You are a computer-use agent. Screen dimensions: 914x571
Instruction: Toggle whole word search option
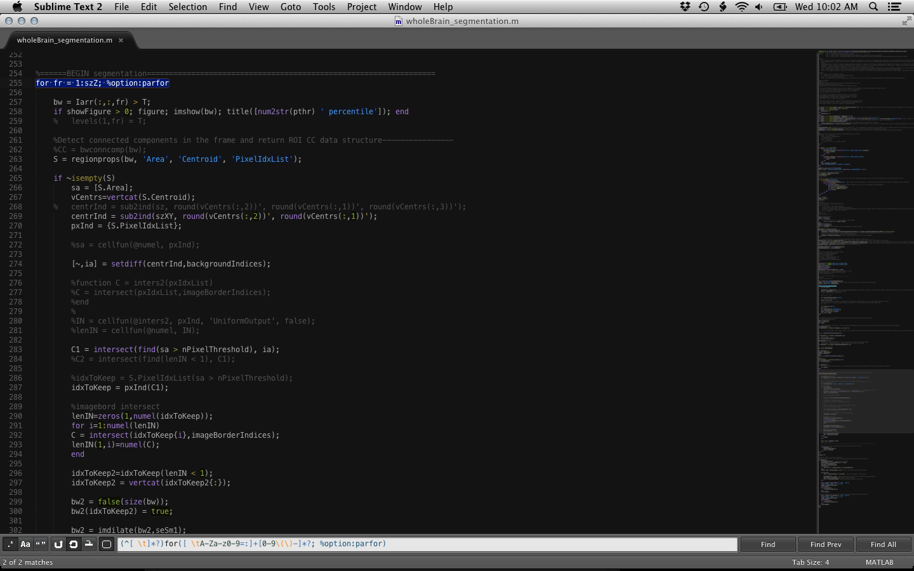(41, 544)
